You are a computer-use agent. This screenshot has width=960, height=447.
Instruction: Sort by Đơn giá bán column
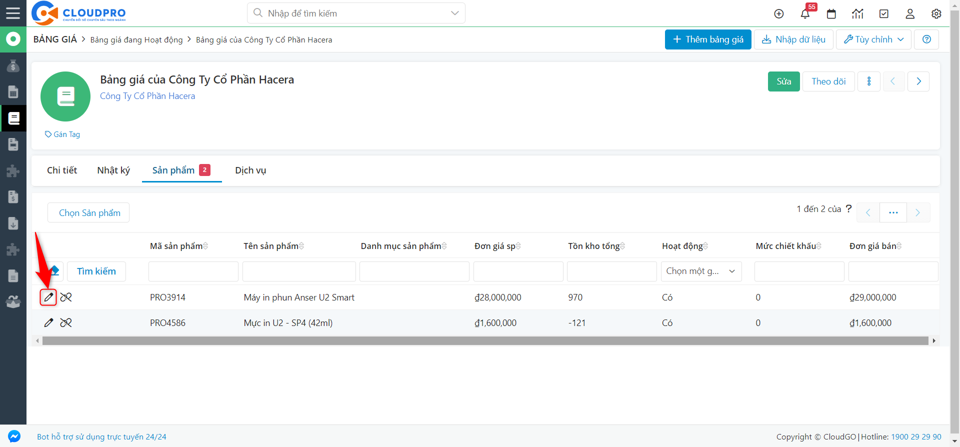899,246
